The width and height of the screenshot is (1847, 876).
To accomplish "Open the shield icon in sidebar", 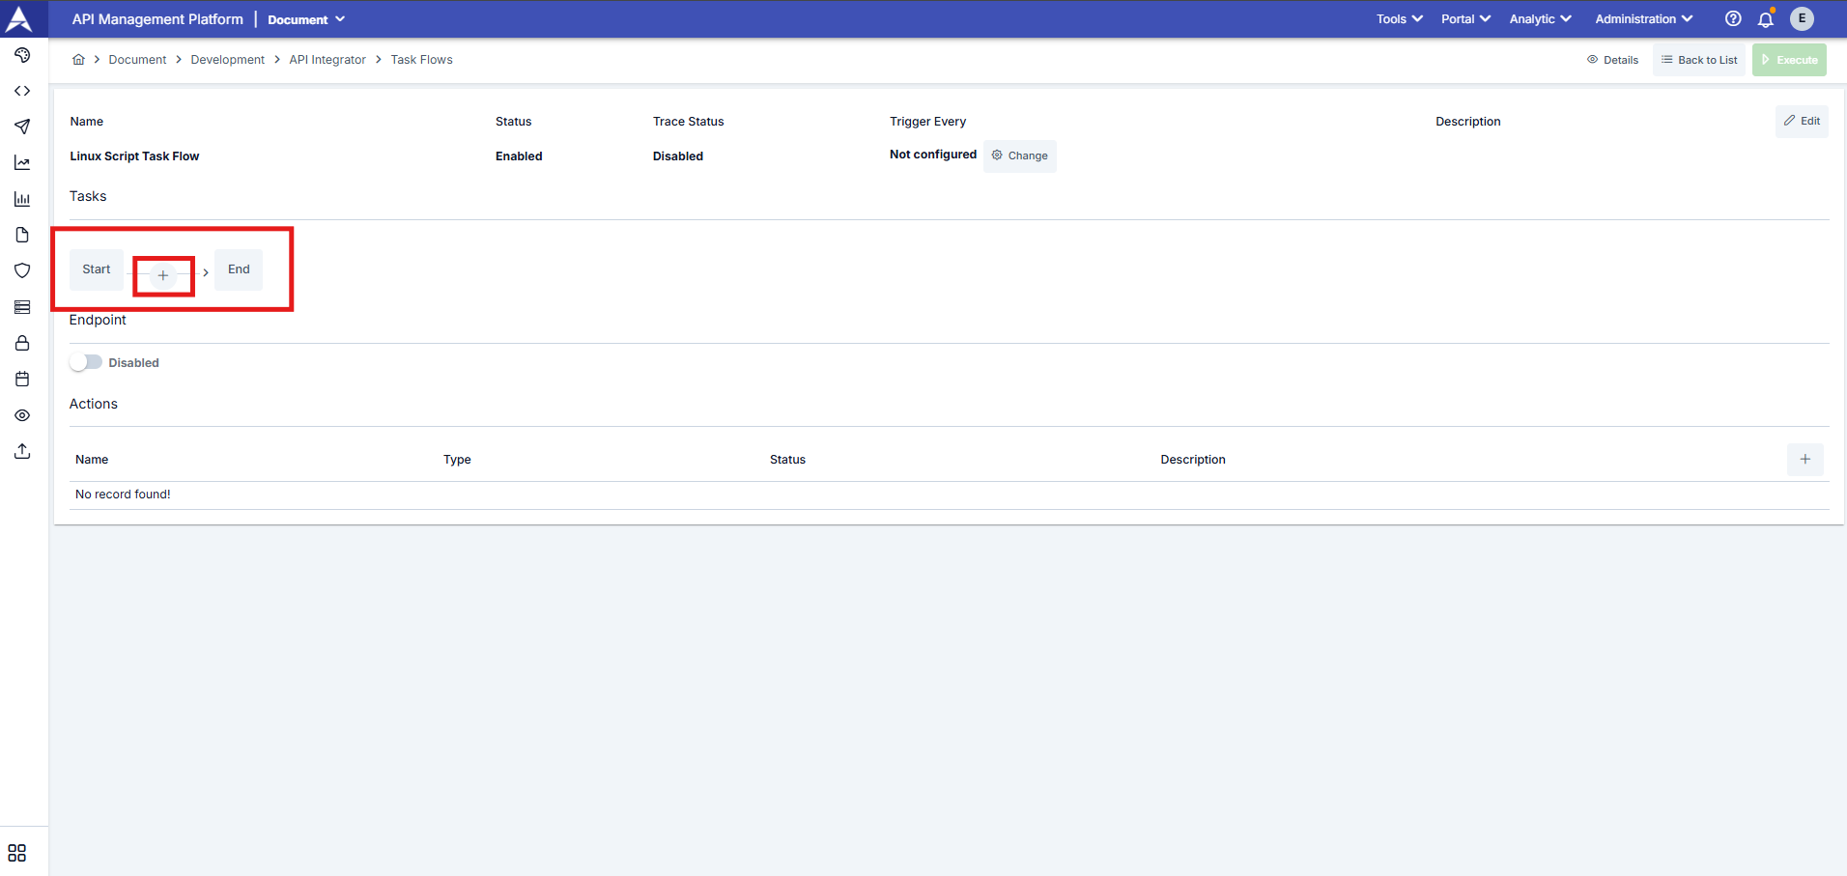I will point(22,270).
